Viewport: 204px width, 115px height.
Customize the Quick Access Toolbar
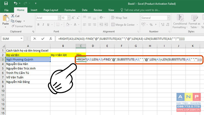[x=36, y=3]
